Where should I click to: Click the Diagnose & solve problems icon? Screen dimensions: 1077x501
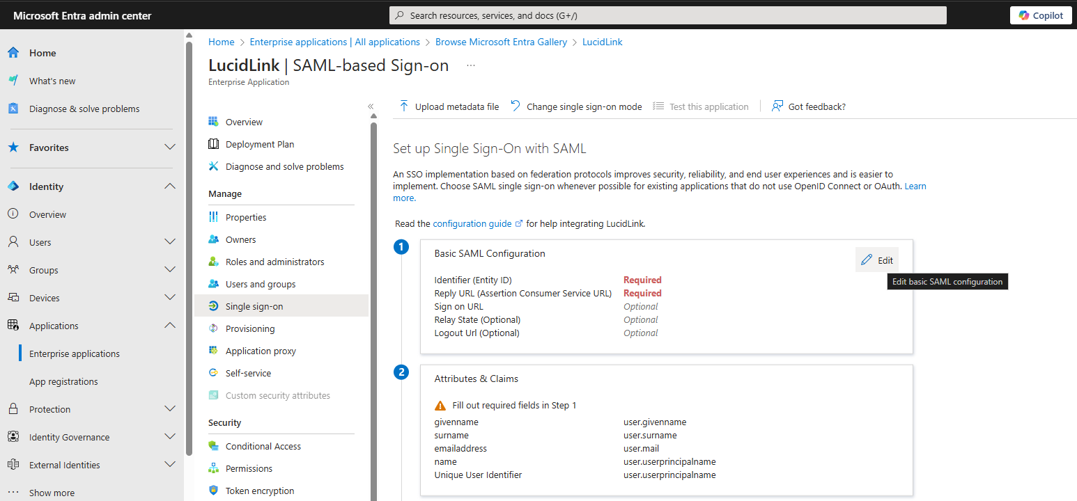(x=13, y=109)
